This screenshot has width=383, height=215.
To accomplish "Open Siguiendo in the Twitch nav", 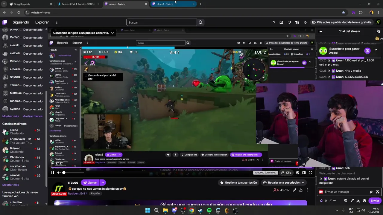I will [21, 22].
